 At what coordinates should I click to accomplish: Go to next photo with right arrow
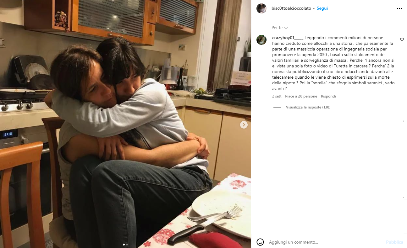tap(244, 125)
